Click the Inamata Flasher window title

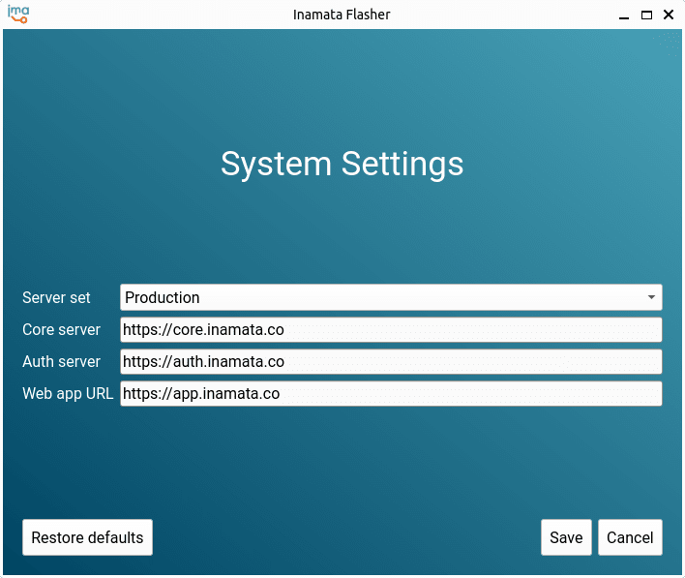point(342,15)
